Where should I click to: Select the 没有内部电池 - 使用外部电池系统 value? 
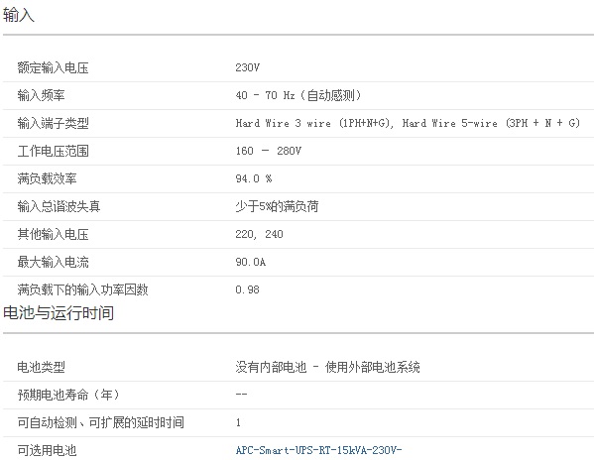pyautogui.click(x=327, y=367)
